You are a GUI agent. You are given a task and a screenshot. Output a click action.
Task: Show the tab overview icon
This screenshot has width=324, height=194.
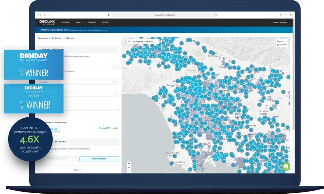coord(291,15)
